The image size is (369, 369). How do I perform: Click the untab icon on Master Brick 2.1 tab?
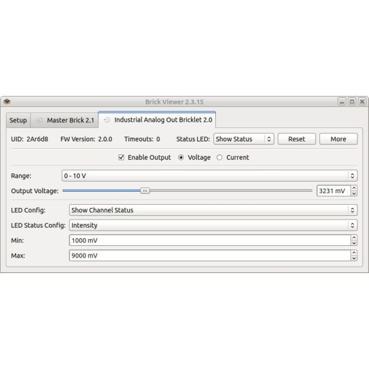[x=39, y=121]
